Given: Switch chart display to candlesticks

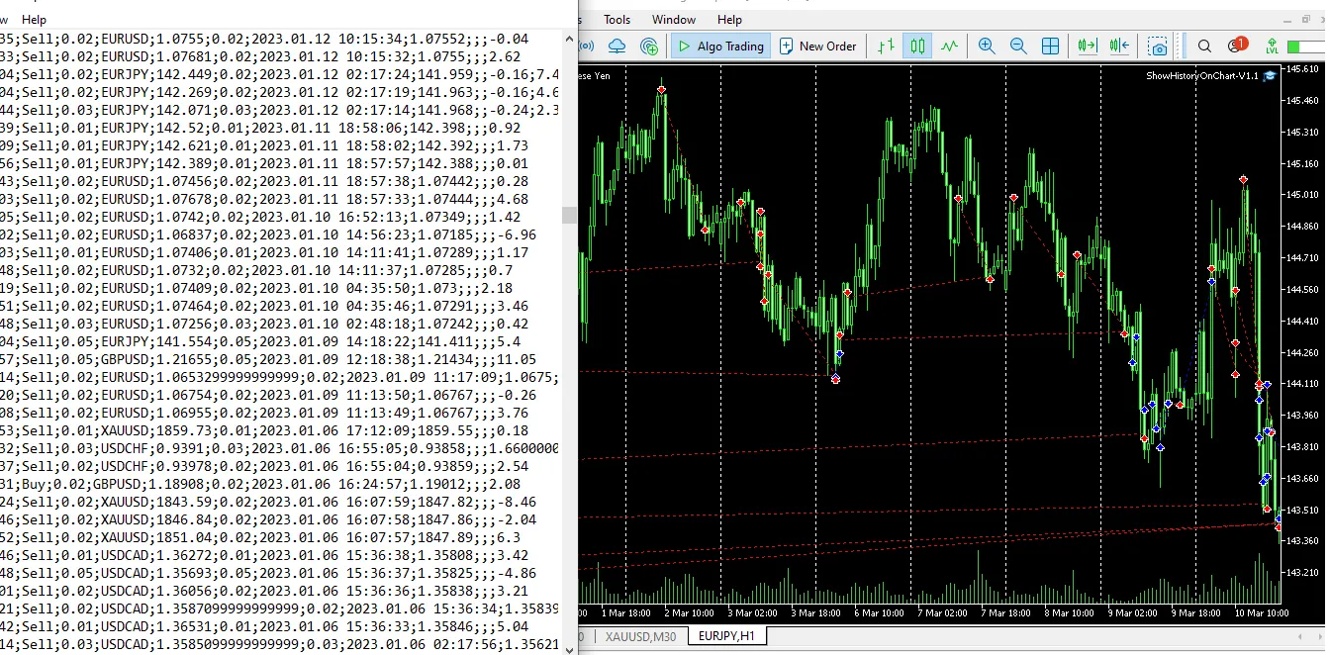Looking at the screenshot, I should point(916,46).
